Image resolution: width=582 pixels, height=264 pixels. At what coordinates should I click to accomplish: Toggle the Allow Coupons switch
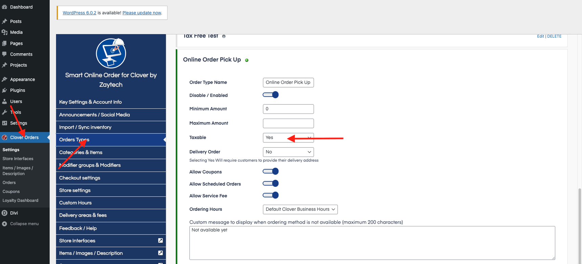(271, 171)
